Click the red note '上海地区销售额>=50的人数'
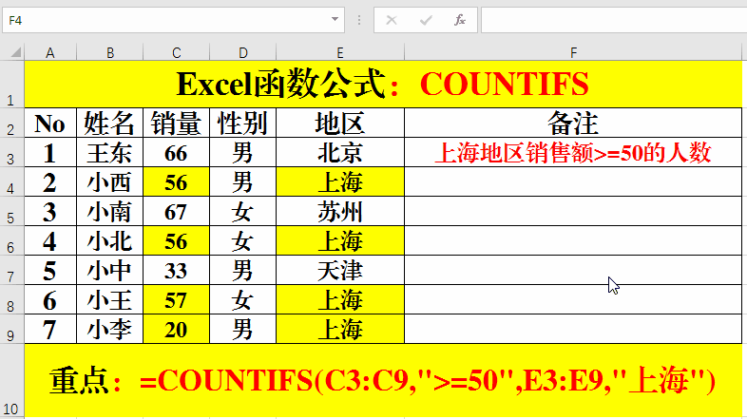The image size is (747, 419). point(573,152)
